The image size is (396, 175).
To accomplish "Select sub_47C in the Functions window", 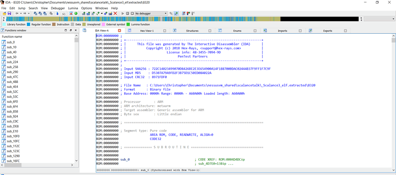I will coord(12,77).
